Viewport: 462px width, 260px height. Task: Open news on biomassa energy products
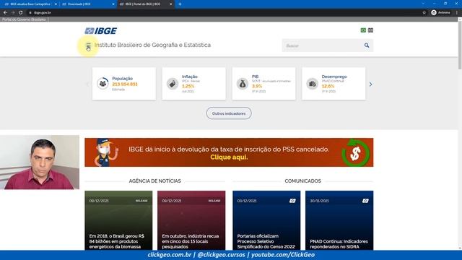118,220
